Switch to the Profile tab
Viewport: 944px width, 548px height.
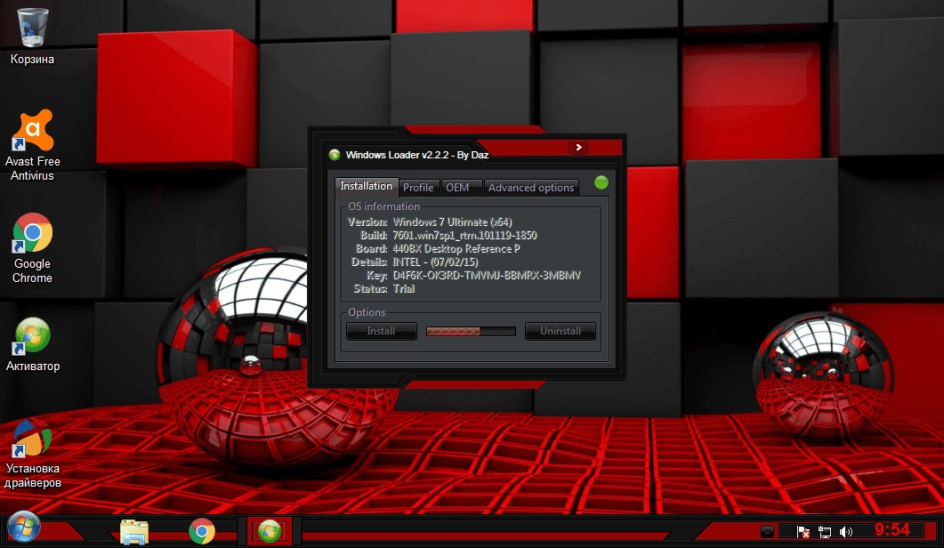point(418,188)
